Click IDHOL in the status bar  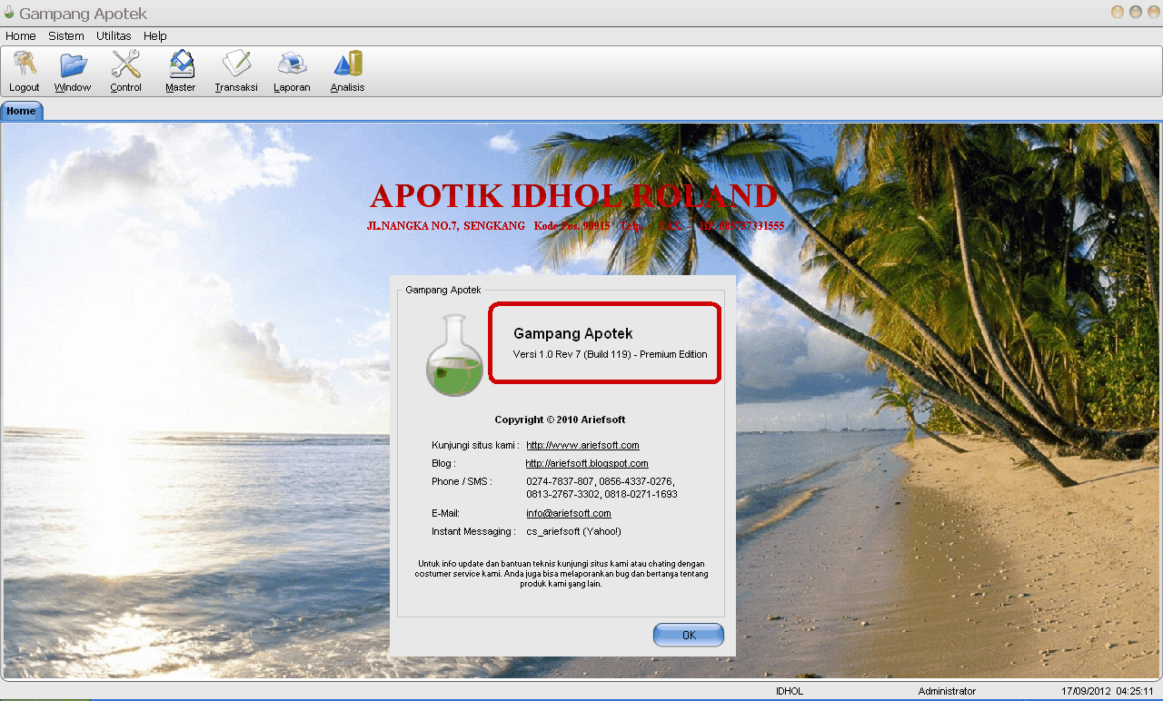click(x=790, y=691)
